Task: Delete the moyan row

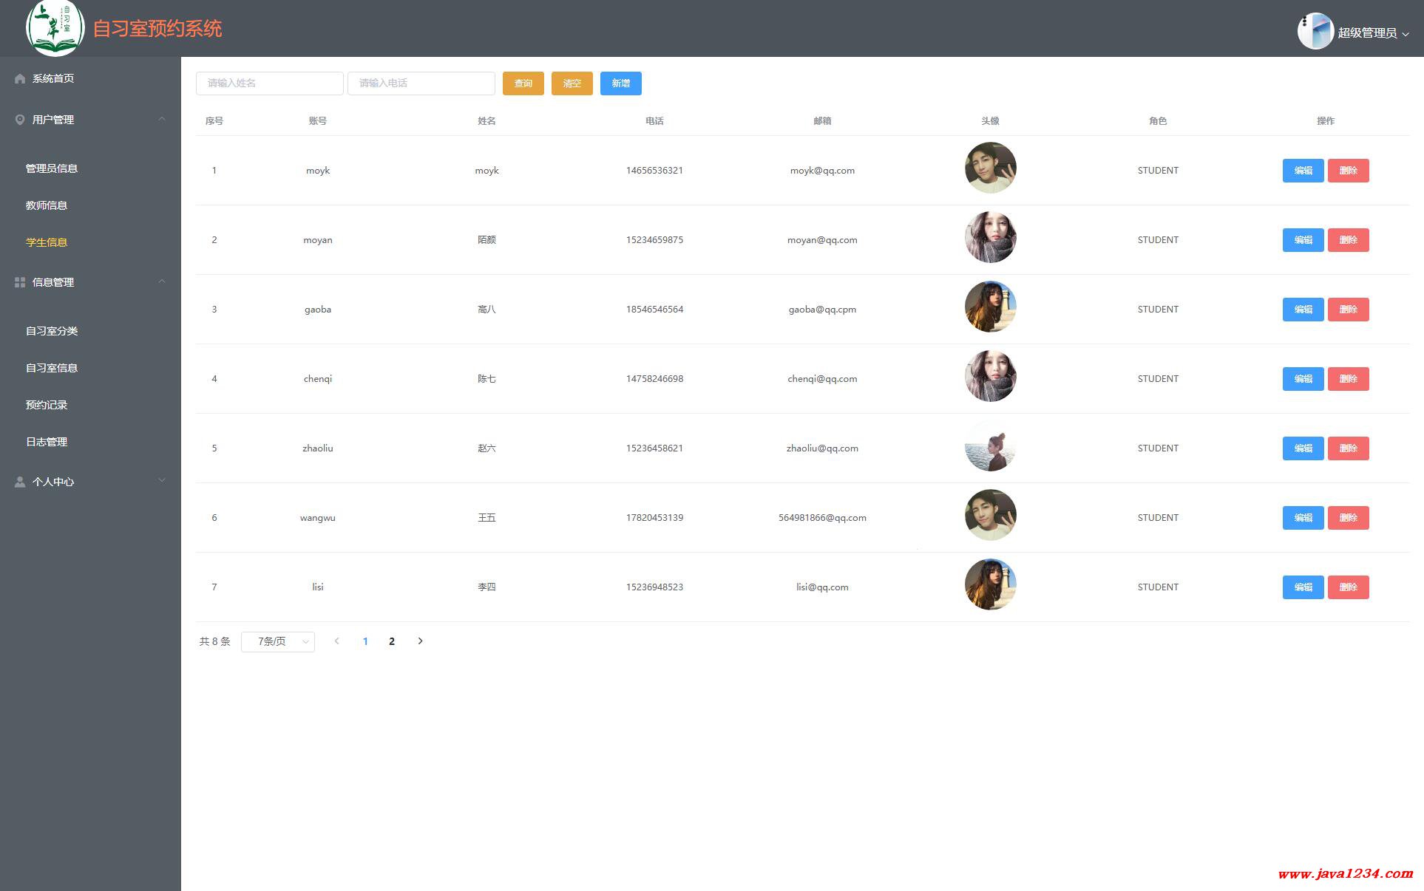Action: 1349,240
